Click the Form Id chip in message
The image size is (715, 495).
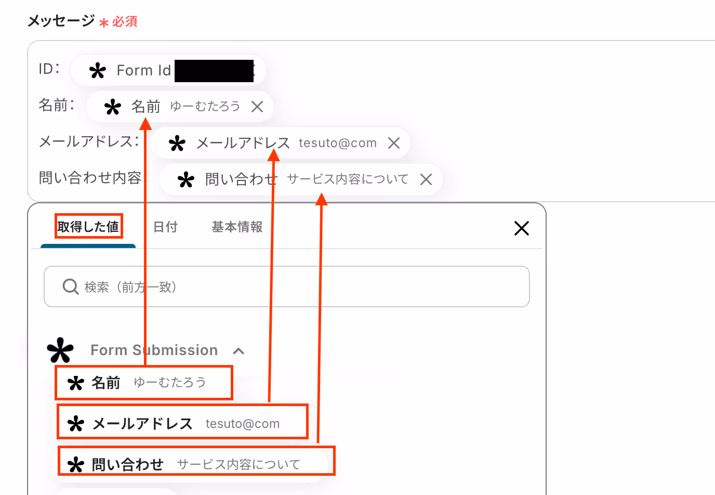(x=168, y=70)
